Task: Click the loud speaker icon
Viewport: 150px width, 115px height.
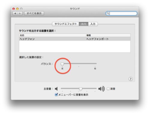Action: 101,89
